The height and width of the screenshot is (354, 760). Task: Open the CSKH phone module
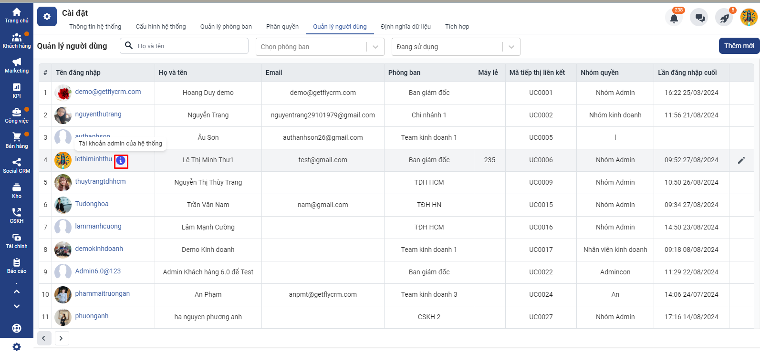click(17, 216)
